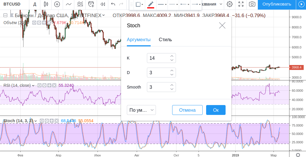Open the candlestick chart style selector
Screen dimensions: 306x157
46,4
